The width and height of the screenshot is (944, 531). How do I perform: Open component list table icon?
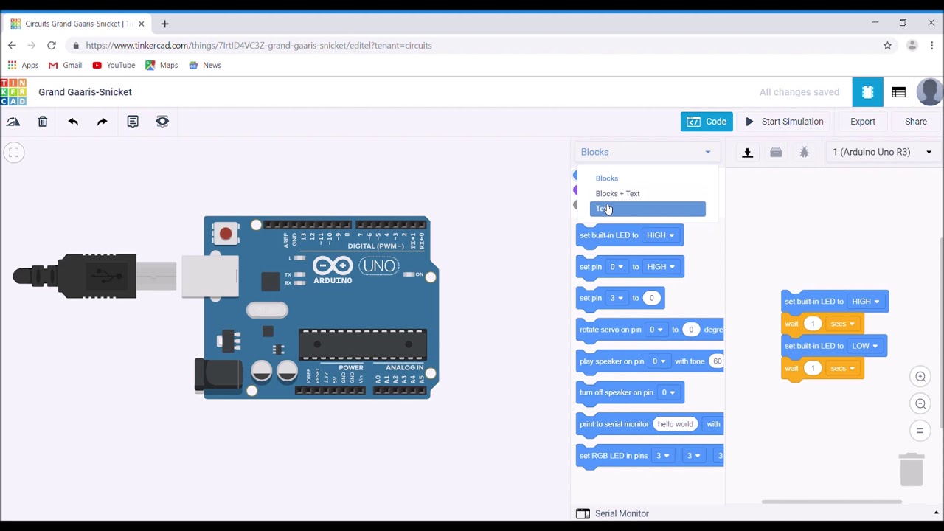coord(898,92)
